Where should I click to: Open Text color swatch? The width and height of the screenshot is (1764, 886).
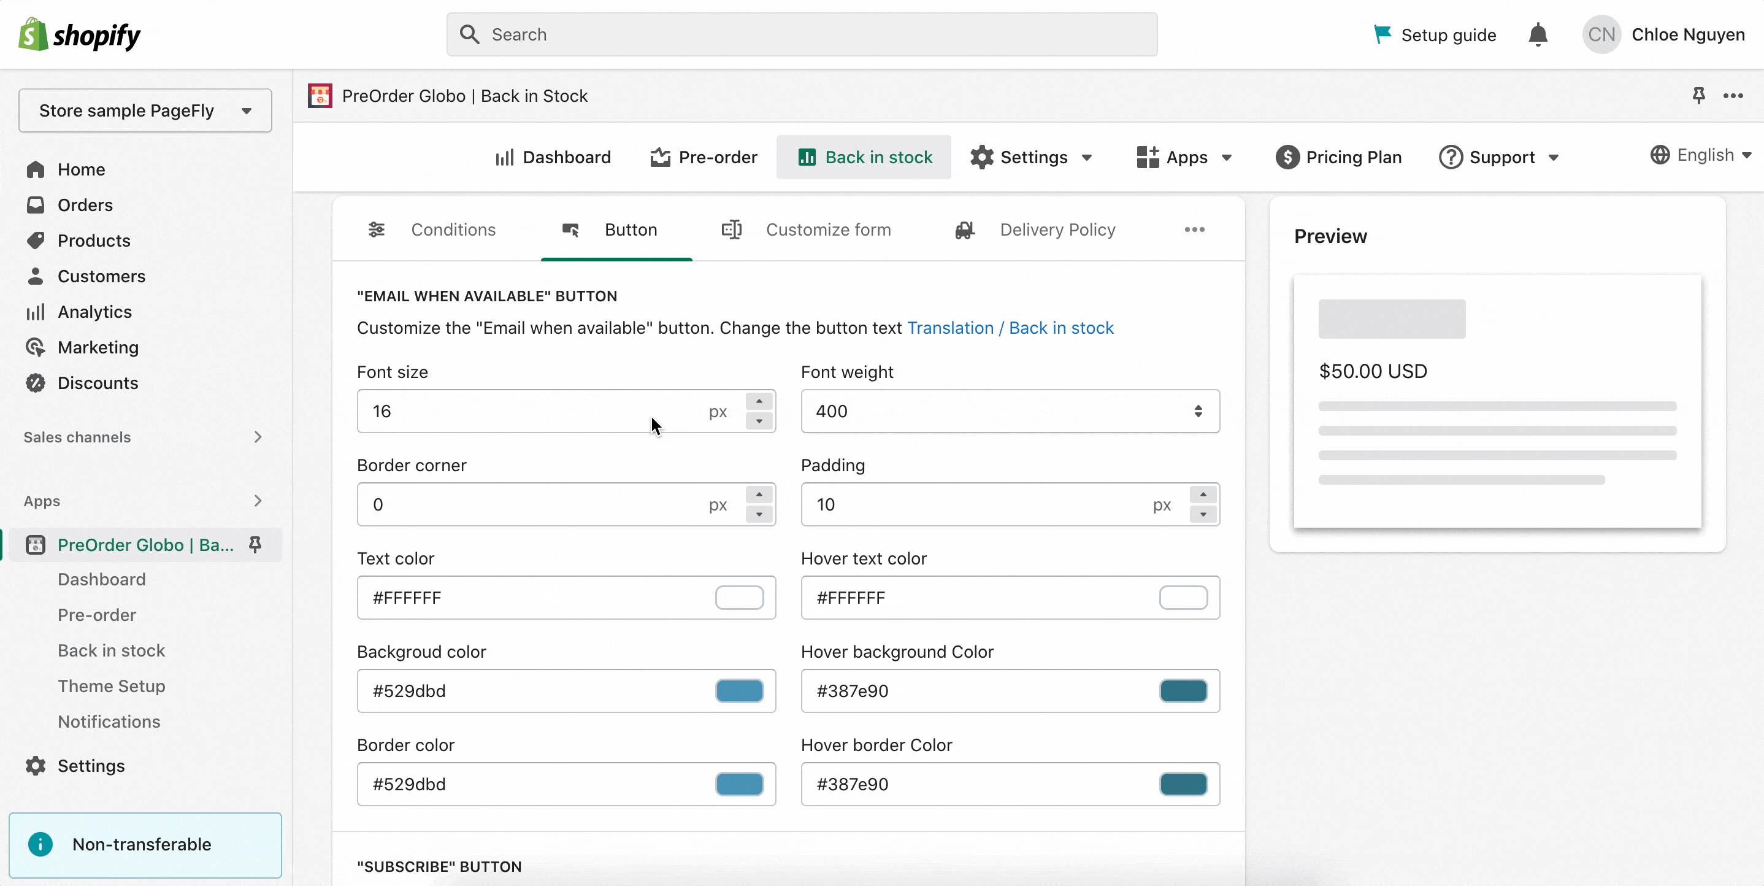(x=740, y=598)
